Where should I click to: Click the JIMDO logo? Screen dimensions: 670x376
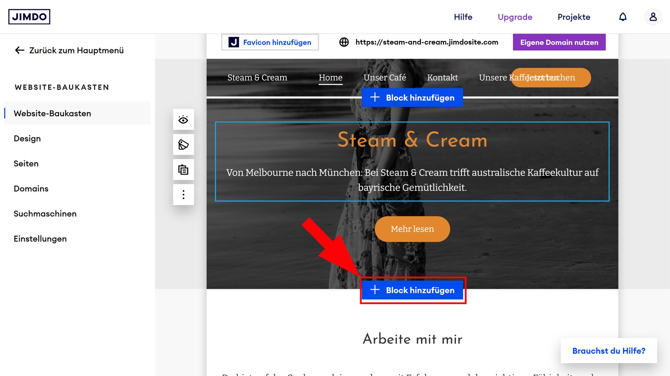[x=29, y=17]
